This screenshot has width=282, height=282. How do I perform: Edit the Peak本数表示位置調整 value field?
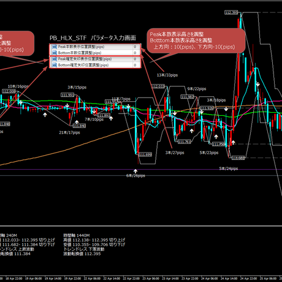pyautogui.click(x=136, y=47)
